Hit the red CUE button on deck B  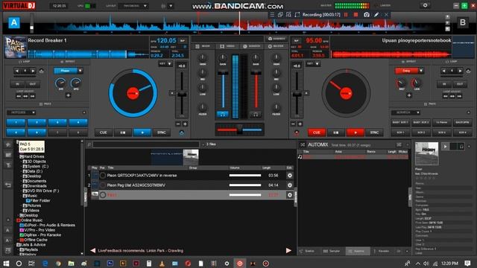(316, 133)
